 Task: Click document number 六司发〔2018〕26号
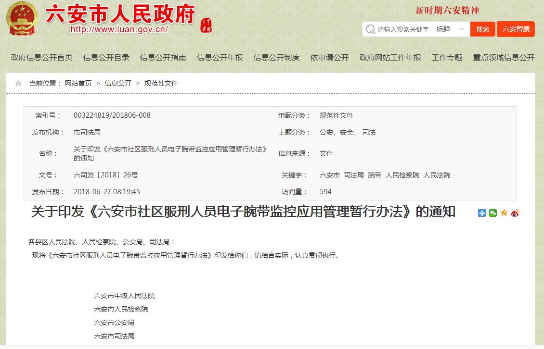106,175
